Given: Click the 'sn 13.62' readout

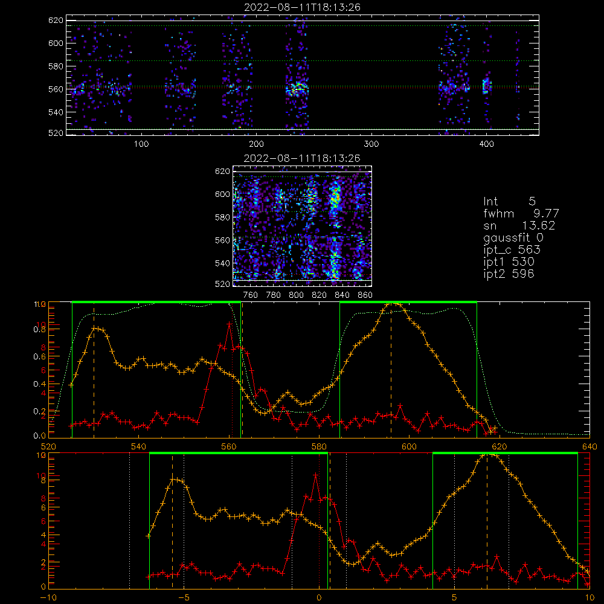Looking at the screenshot, I should click(x=519, y=225).
